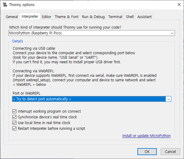Toggle Synchronize device's real time clock
Screen dimensions: 184x159
click(x=14, y=117)
